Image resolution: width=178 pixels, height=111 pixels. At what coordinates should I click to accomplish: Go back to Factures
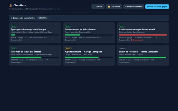98,7
